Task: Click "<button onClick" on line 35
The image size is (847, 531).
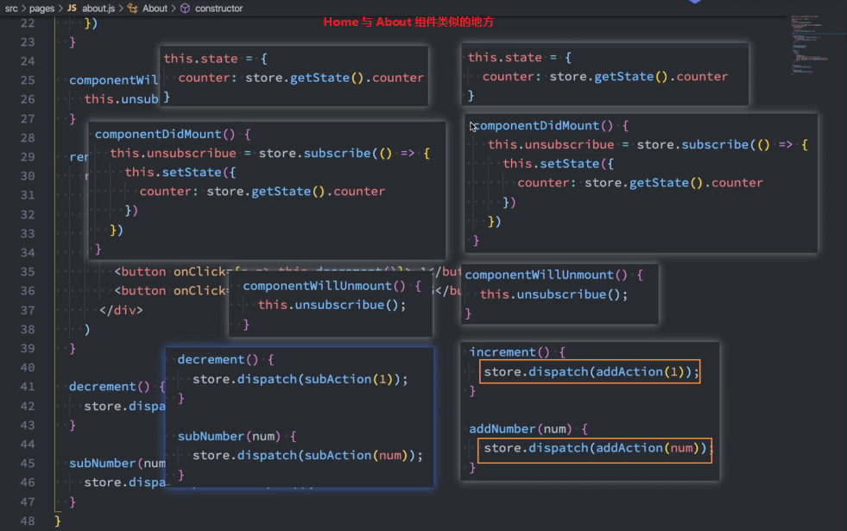Action: tap(169, 271)
